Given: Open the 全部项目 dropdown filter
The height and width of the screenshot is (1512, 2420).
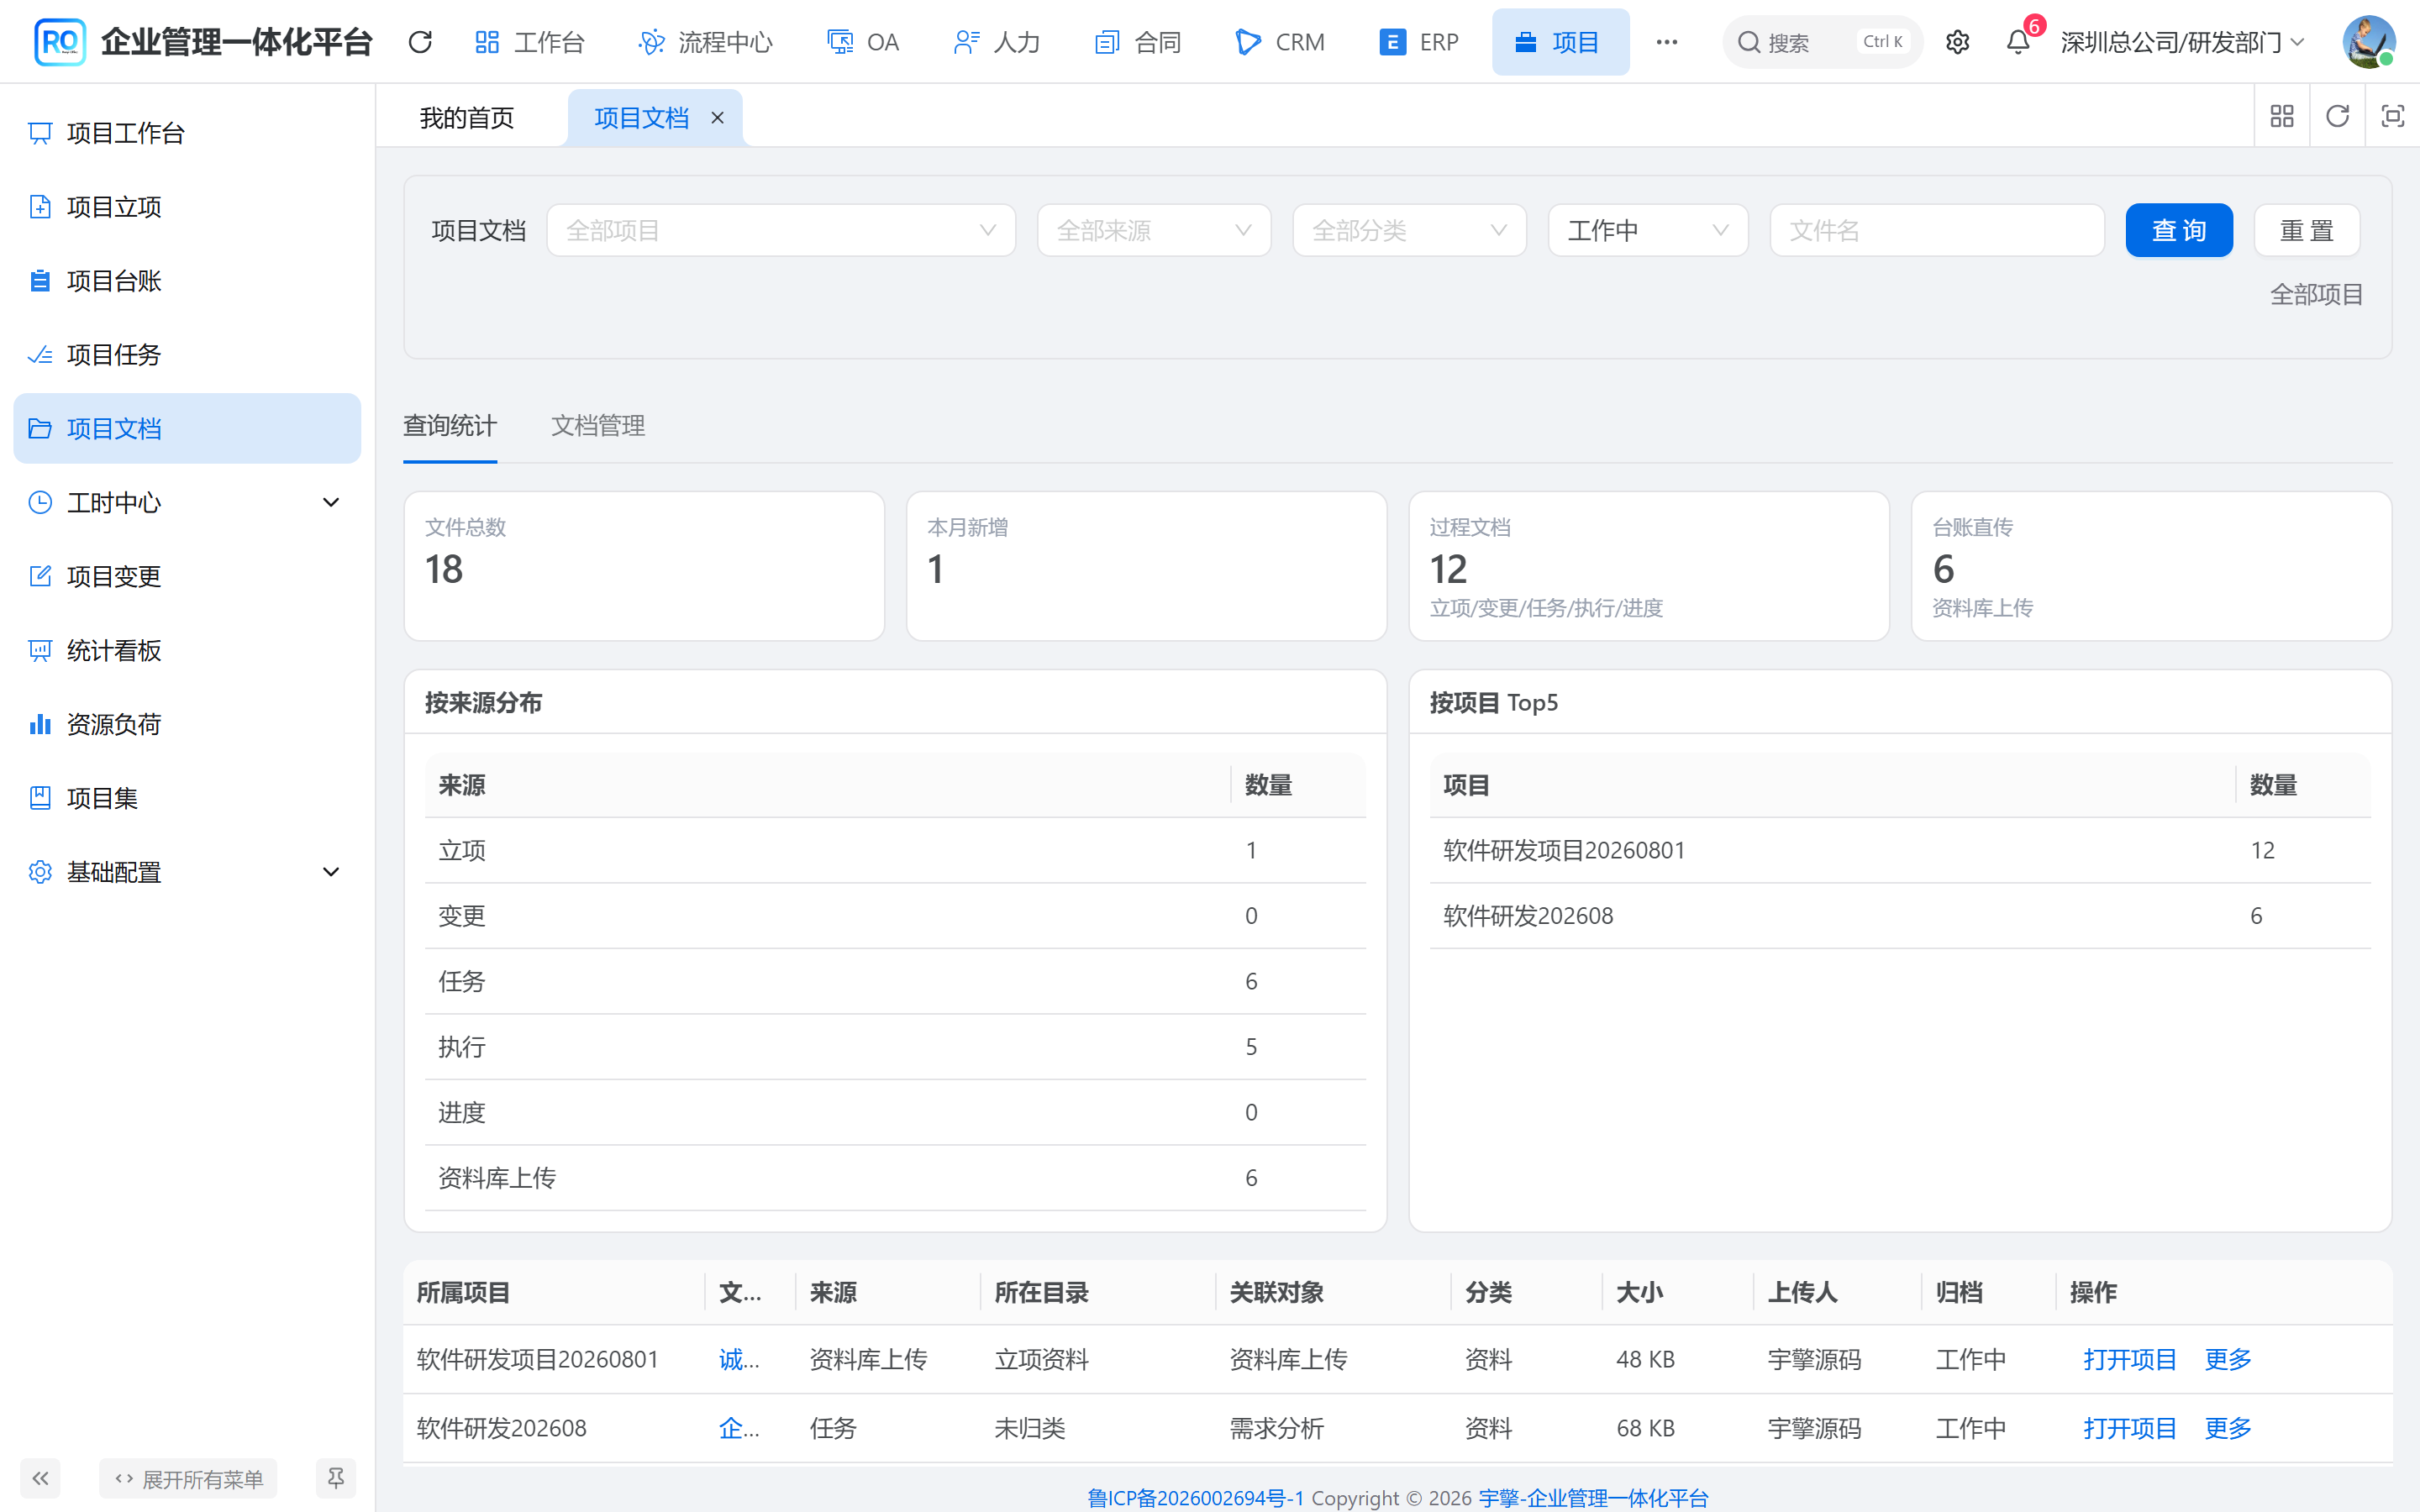Looking at the screenshot, I should coord(781,231).
